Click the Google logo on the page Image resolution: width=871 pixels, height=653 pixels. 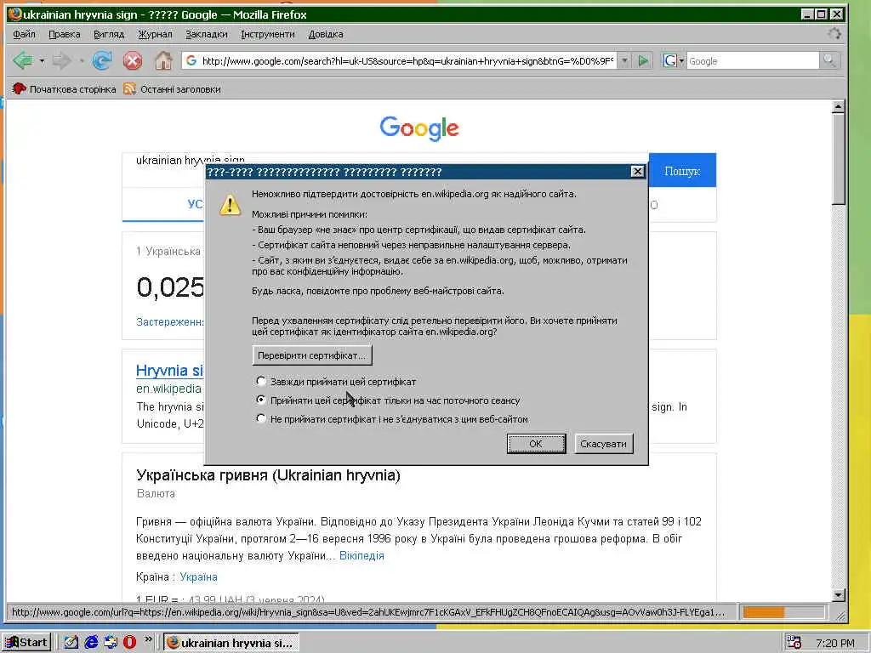(x=419, y=128)
